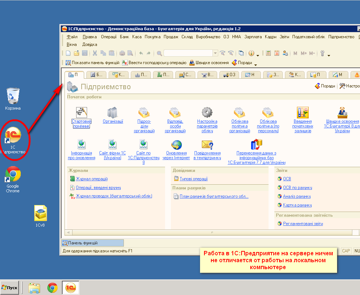
Task: Select the Корзина desktop icon
Action: coord(13,99)
